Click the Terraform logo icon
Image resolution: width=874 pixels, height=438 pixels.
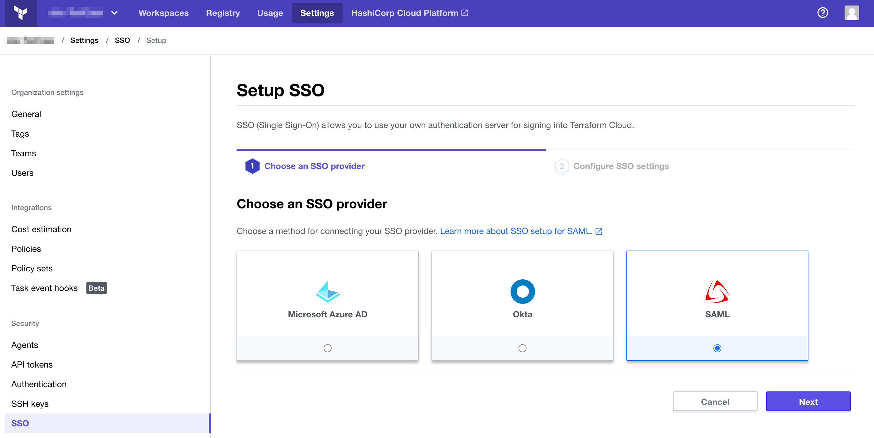click(x=20, y=13)
